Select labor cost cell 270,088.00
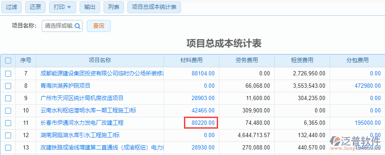Image resolution: width=385 pixels, height=155 pixels. coord(247,148)
